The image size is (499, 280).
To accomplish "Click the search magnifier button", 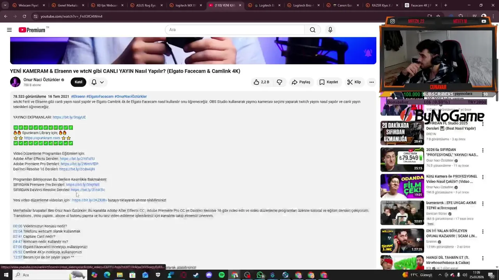I will [x=313, y=30].
